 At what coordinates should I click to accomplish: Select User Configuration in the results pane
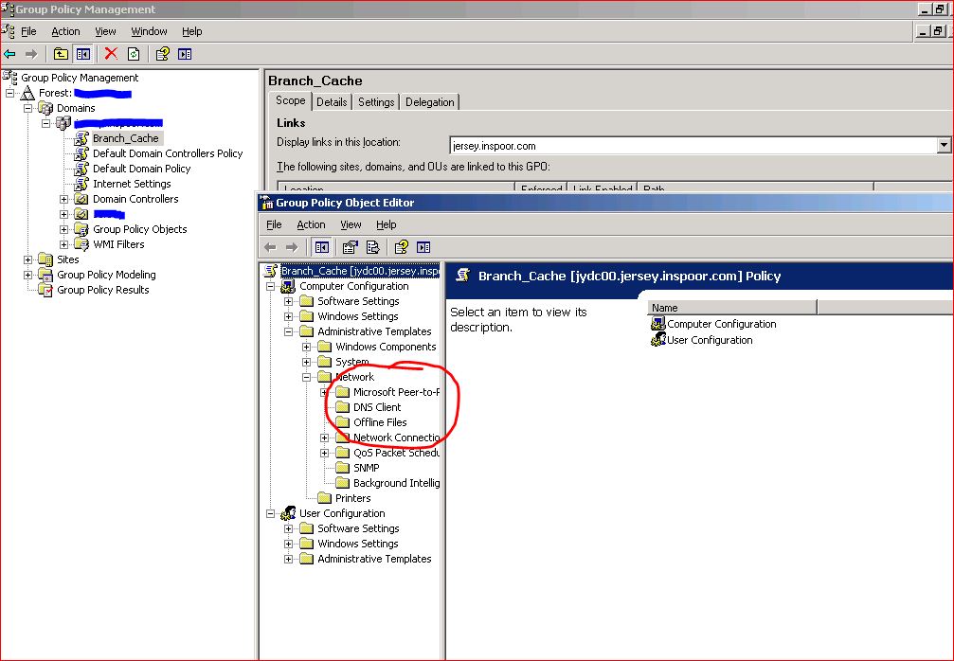pos(712,338)
